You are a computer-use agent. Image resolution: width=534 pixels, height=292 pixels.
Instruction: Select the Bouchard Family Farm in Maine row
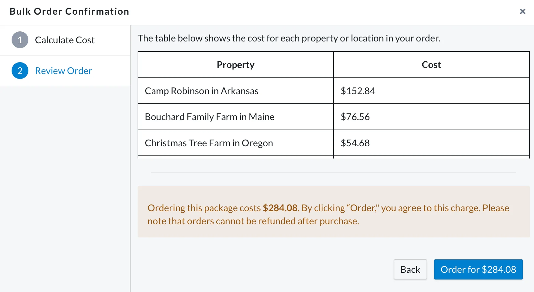point(334,117)
